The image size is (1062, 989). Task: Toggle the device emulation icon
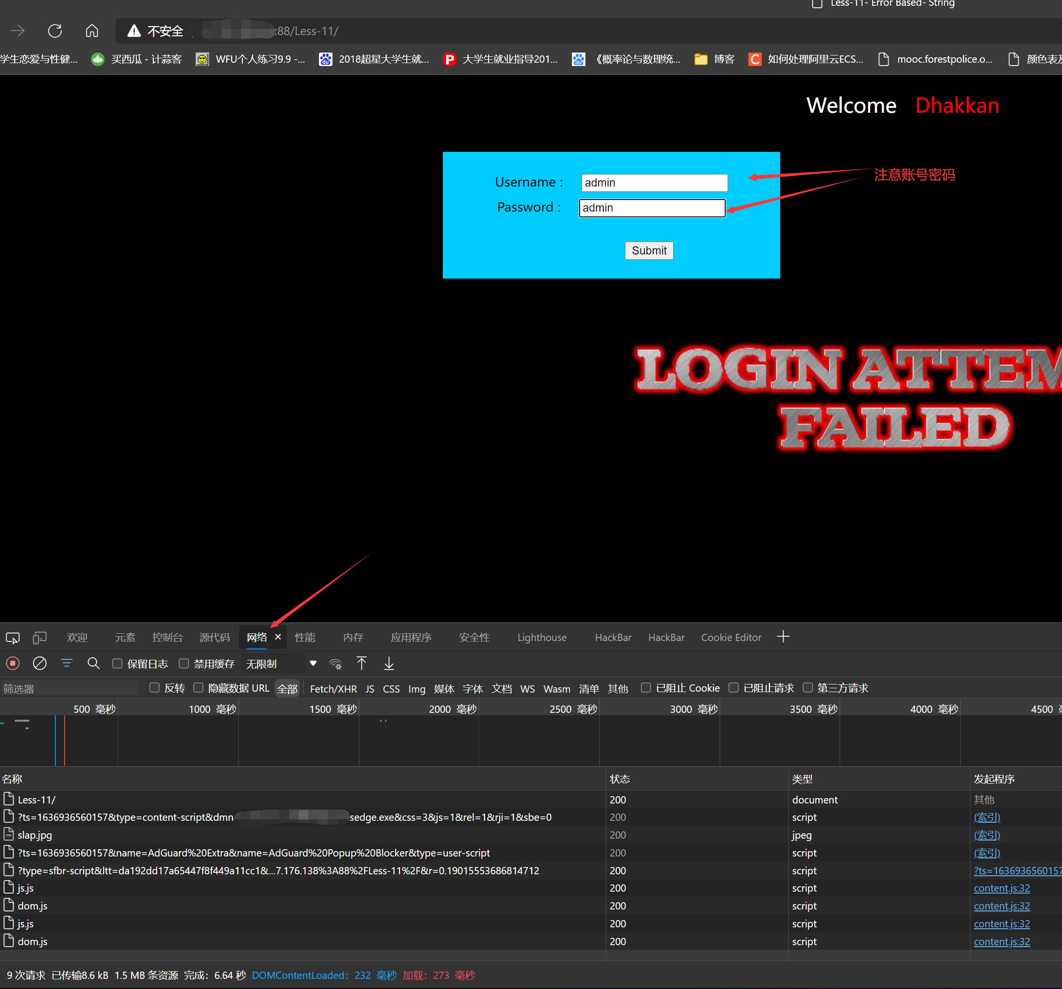coord(40,638)
